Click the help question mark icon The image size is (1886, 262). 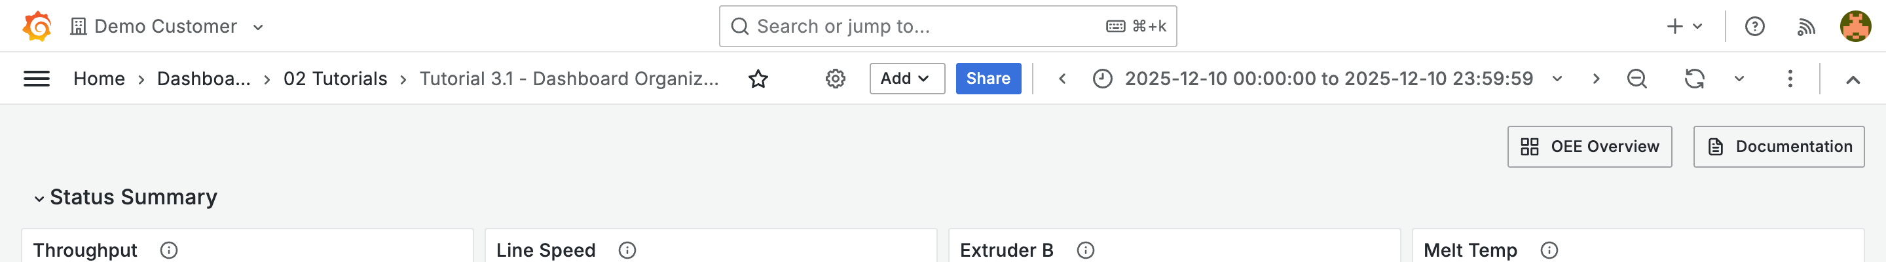coord(1754,26)
